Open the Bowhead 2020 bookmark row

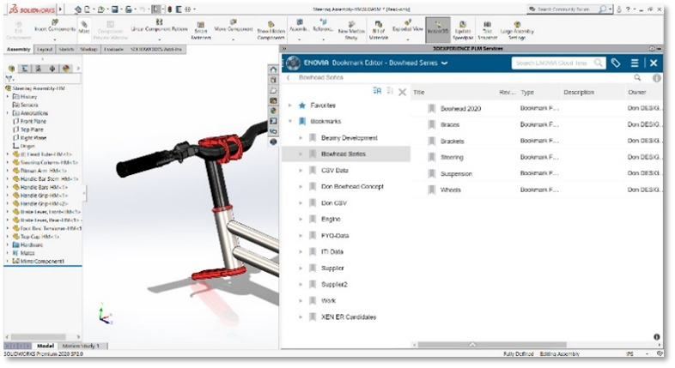(460, 109)
